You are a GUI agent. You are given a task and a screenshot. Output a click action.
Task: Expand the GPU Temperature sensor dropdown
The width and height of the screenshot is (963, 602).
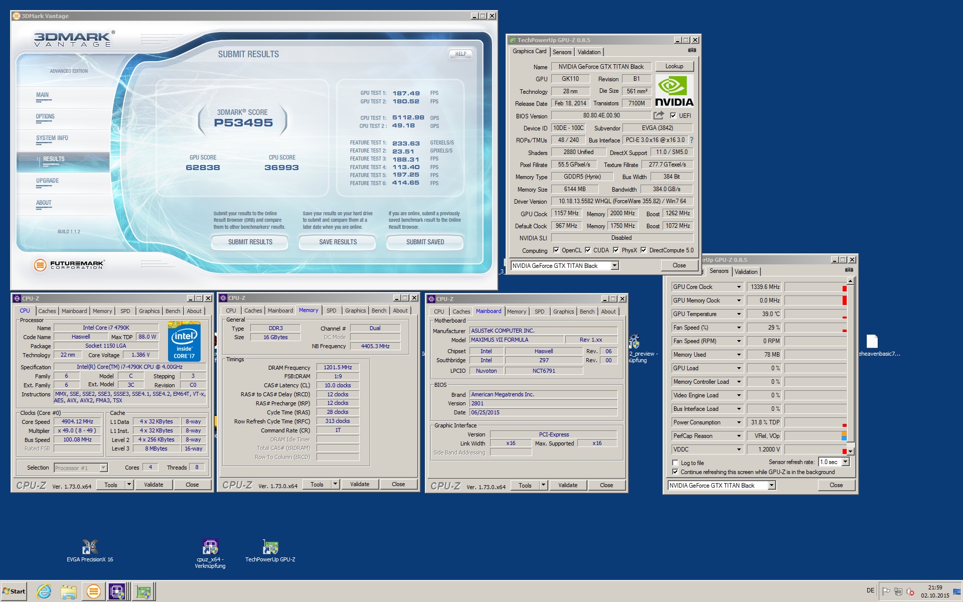click(739, 314)
